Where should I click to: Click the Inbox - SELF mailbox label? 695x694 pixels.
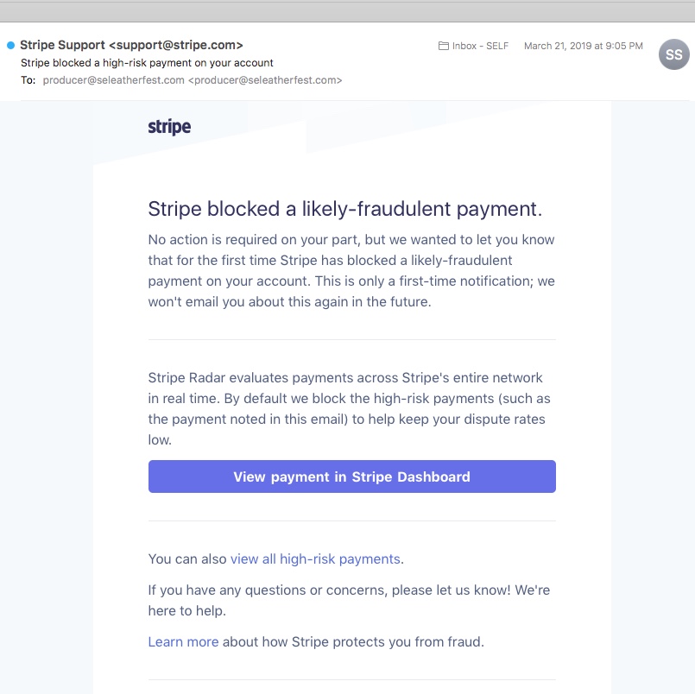[x=480, y=46]
